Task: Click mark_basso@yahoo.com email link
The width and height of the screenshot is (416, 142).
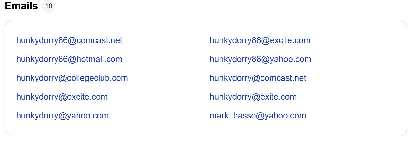Action: click(258, 116)
